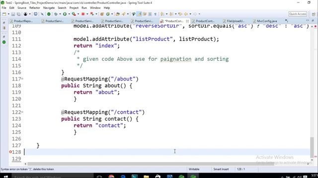Open the Edit menu

[x=12, y=8]
